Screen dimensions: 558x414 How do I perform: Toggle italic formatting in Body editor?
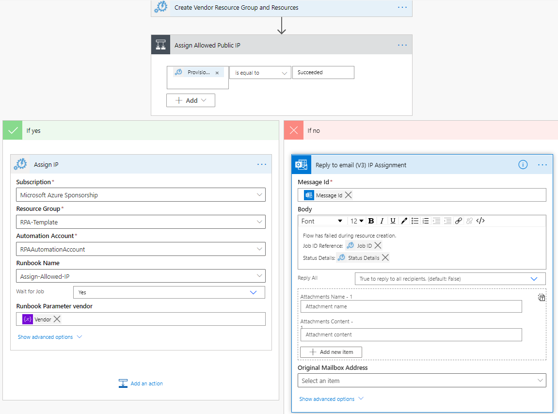[382, 221]
